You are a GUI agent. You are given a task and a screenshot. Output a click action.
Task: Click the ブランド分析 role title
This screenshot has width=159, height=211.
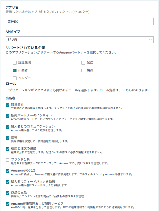pyautogui.click(x=20, y=159)
